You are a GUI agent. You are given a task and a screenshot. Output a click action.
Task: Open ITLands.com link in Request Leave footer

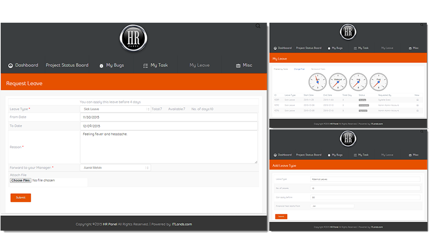pyautogui.click(x=182, y=224)
